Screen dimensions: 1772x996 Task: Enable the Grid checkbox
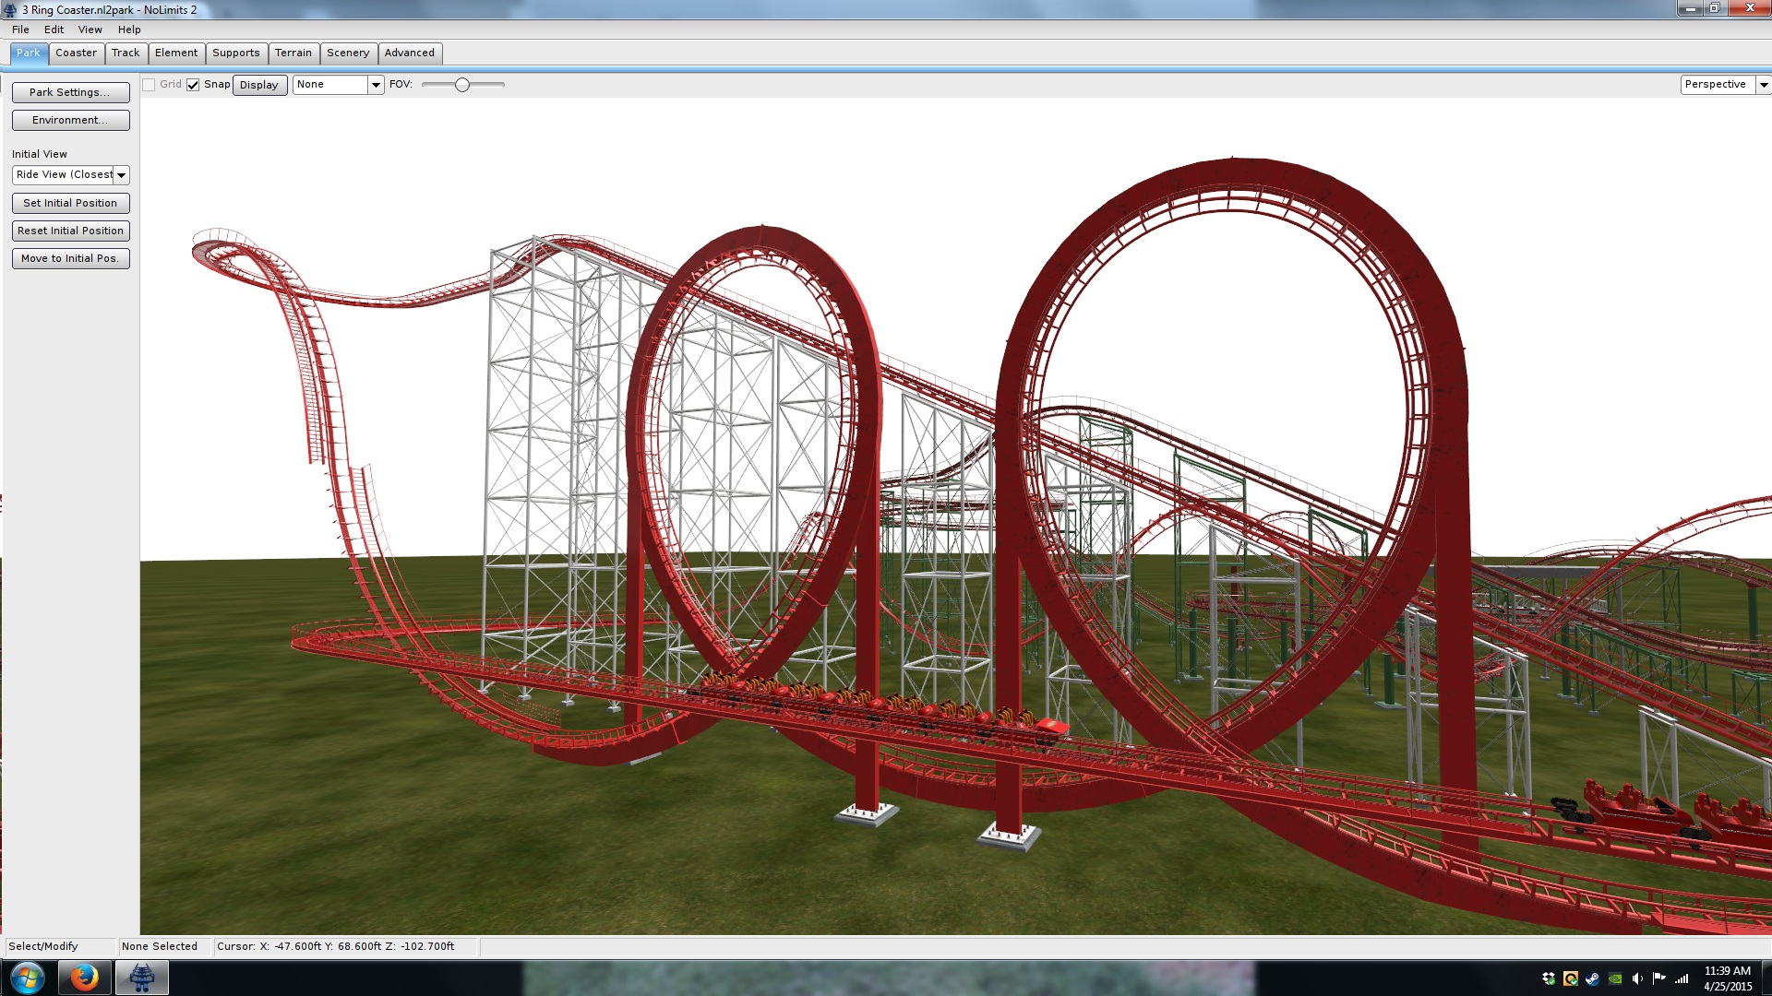coord(149,85)
